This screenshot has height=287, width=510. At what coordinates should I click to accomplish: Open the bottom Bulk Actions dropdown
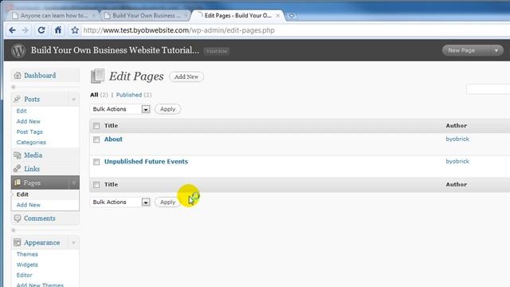point(120,202)
